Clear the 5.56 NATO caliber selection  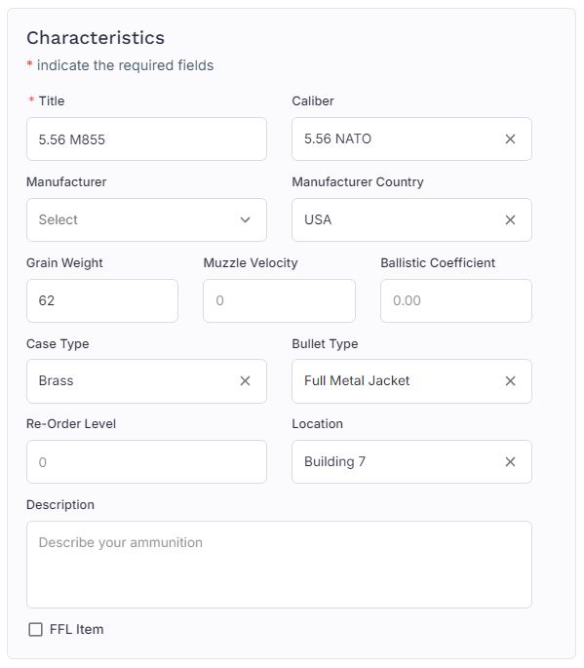[x=510, y=138]
